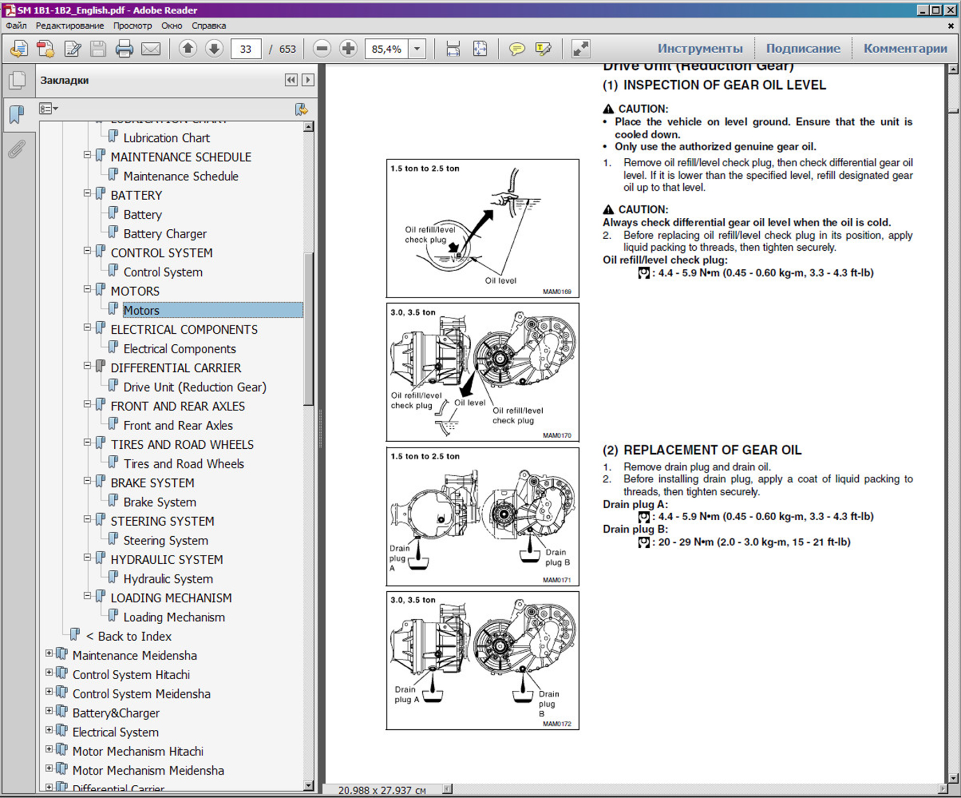This screenshot has height=798, width=961.
Task: Click the page number input field
Action: pyautogui.click(x=245, y=49)
